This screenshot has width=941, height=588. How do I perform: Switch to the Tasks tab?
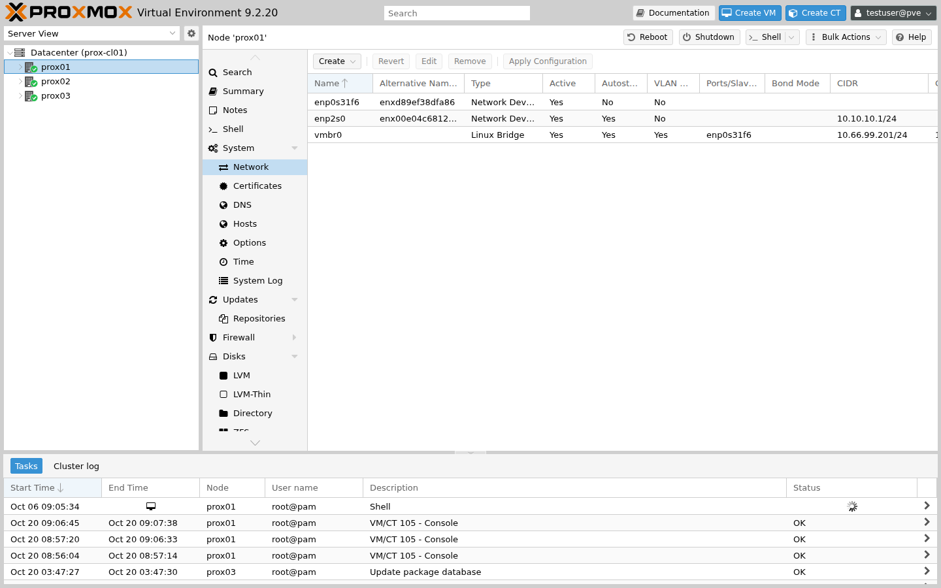[26, 466]
